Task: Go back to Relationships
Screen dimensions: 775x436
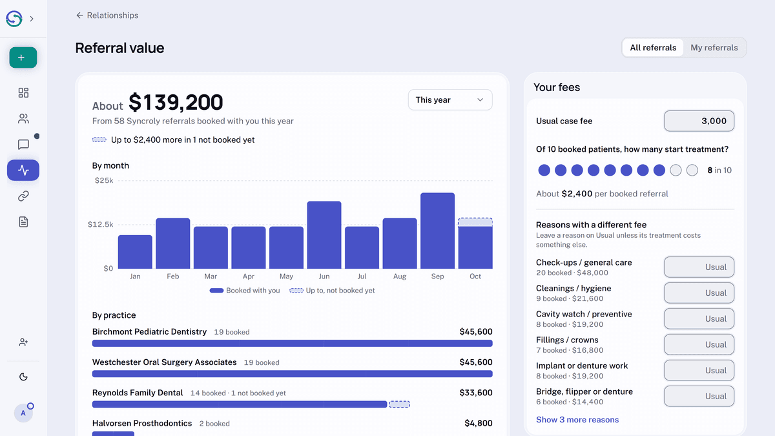Action: (107, 16)
